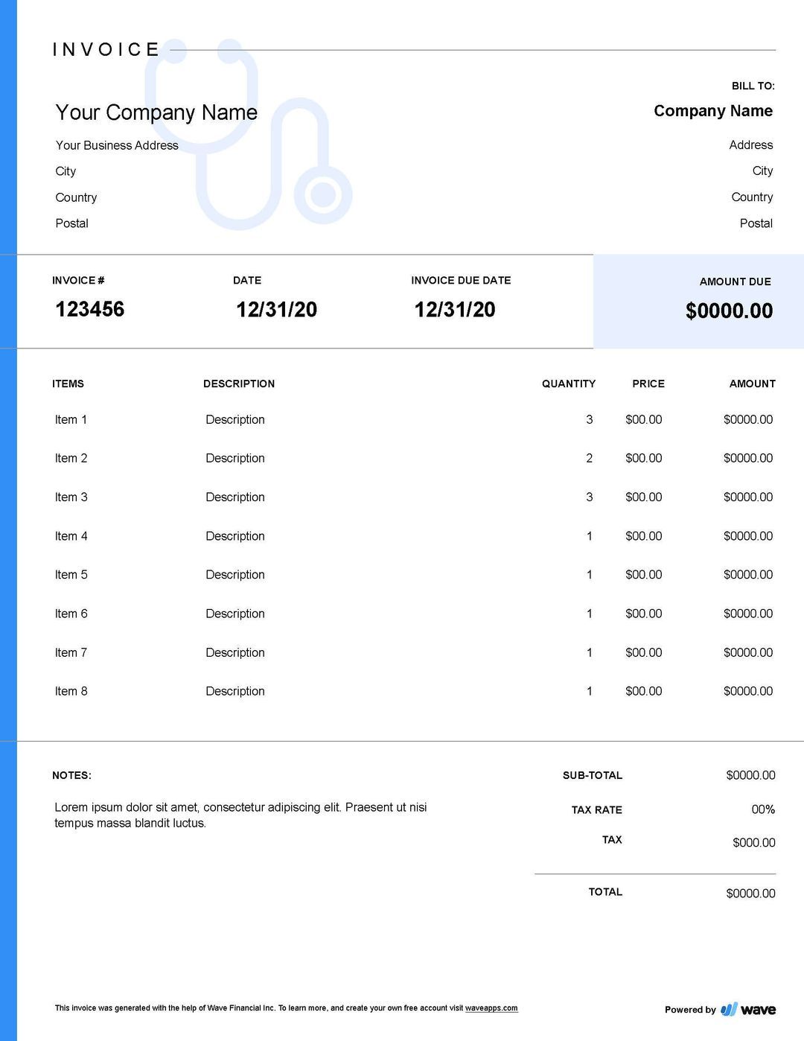
Task: Edit the invoice number 123456
Action: tap(89, 308)
